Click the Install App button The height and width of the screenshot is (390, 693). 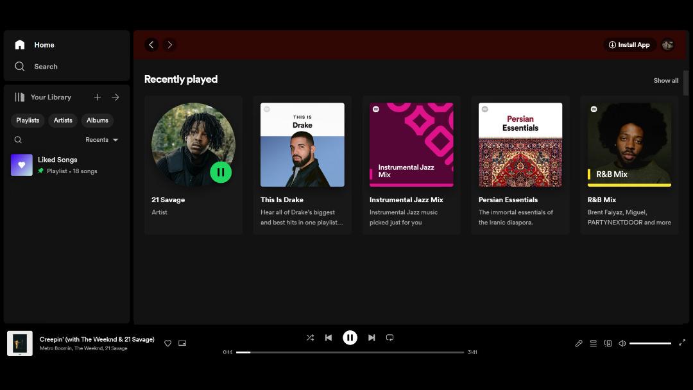pyautogui.click(x=629, y=45)
